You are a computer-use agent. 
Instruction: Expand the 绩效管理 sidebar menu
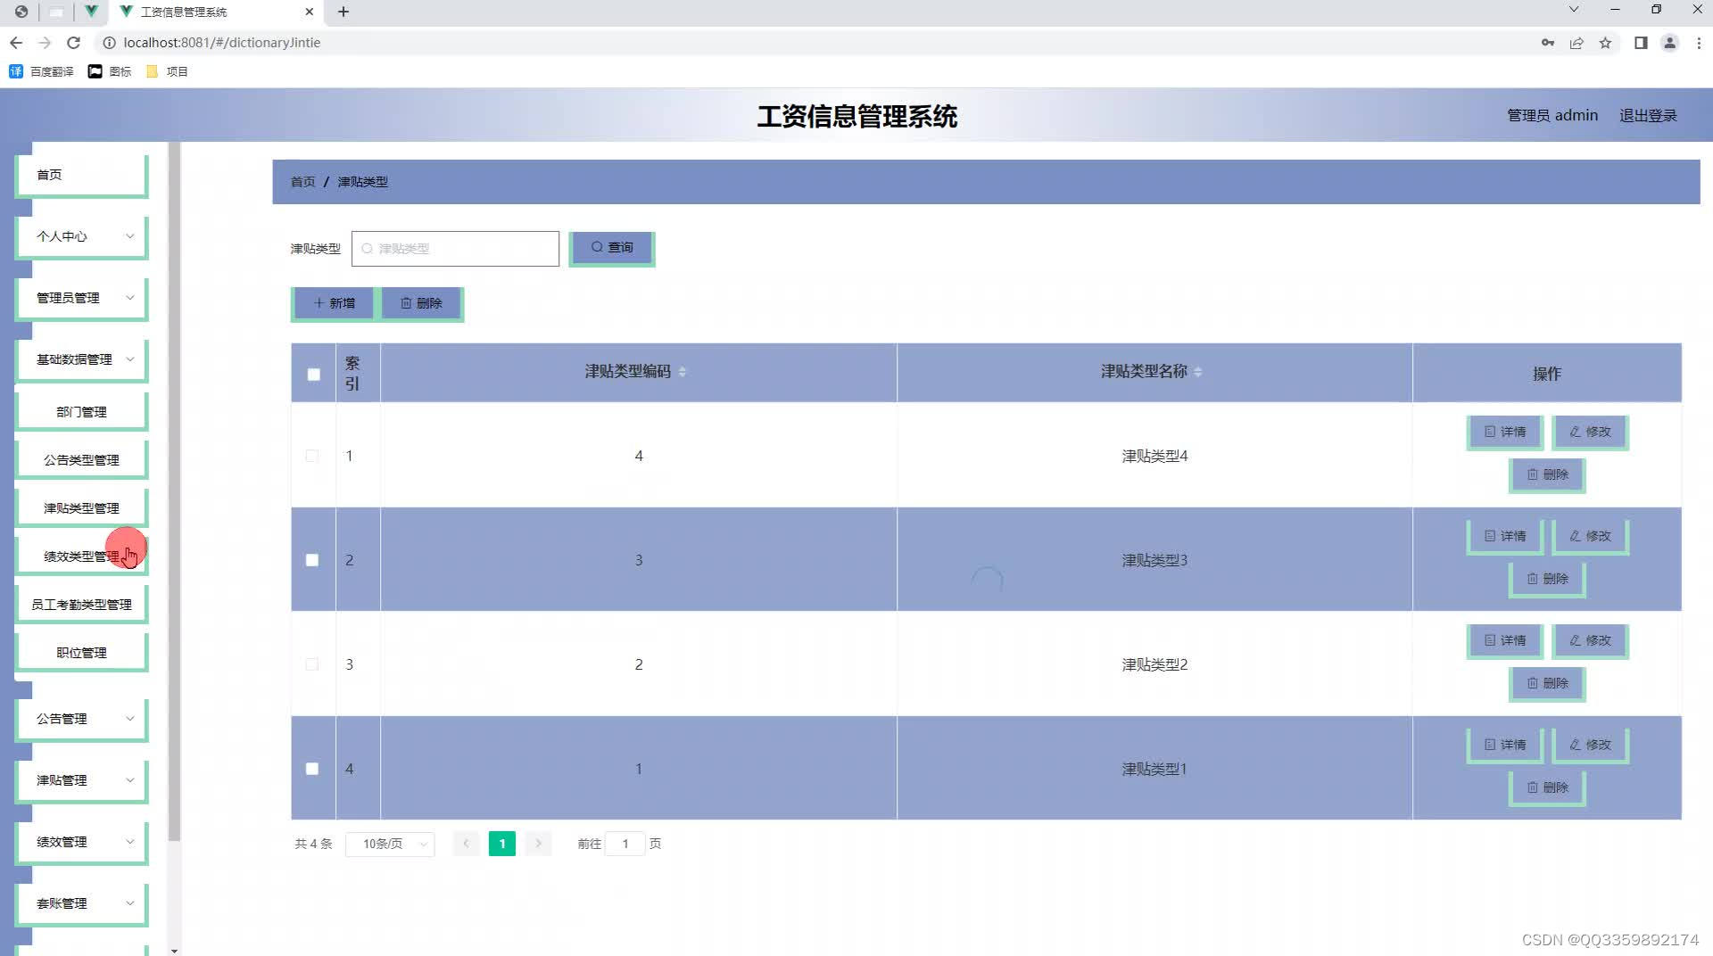tap(81, 842)
